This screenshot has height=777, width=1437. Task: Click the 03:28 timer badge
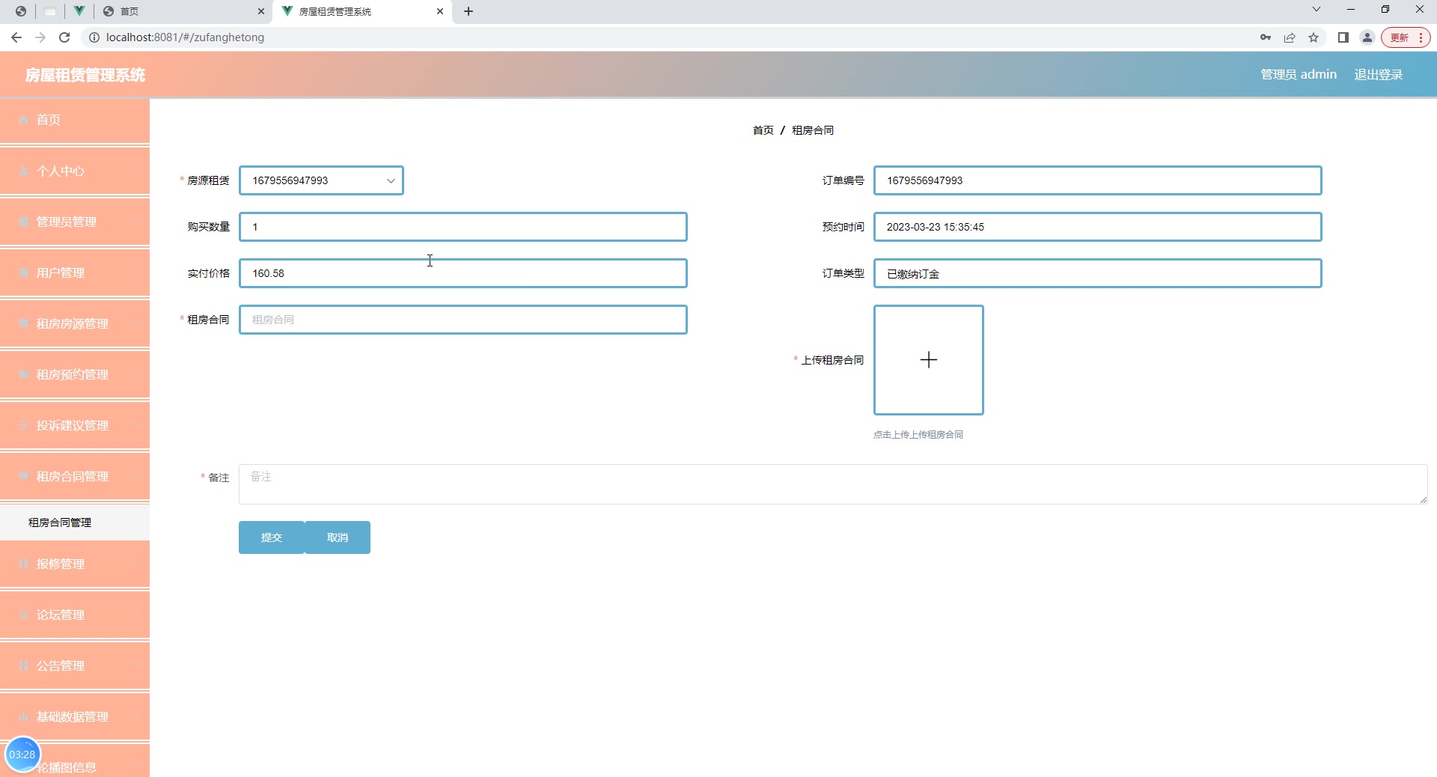click(x=23, y=754)
